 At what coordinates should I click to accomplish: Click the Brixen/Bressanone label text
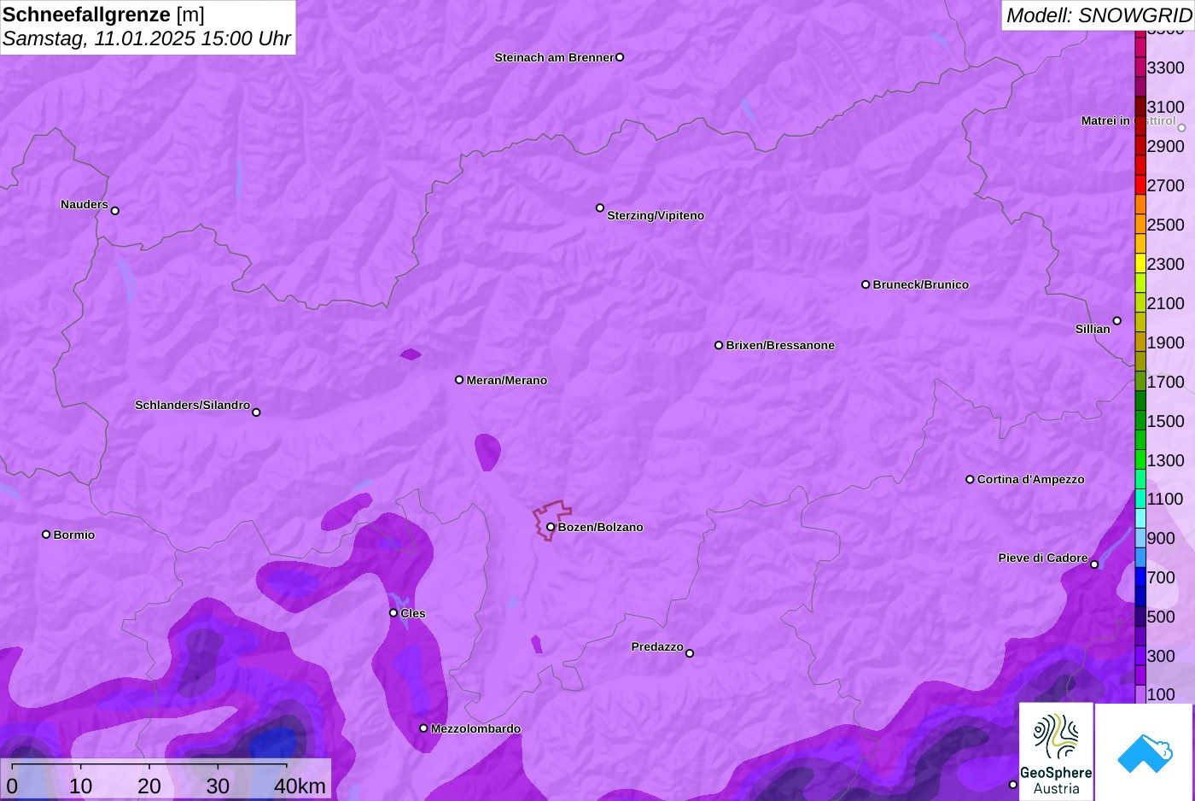click(780, 346)
